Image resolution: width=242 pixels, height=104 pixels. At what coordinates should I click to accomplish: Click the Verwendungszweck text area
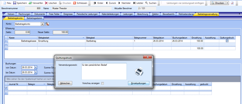104,71
